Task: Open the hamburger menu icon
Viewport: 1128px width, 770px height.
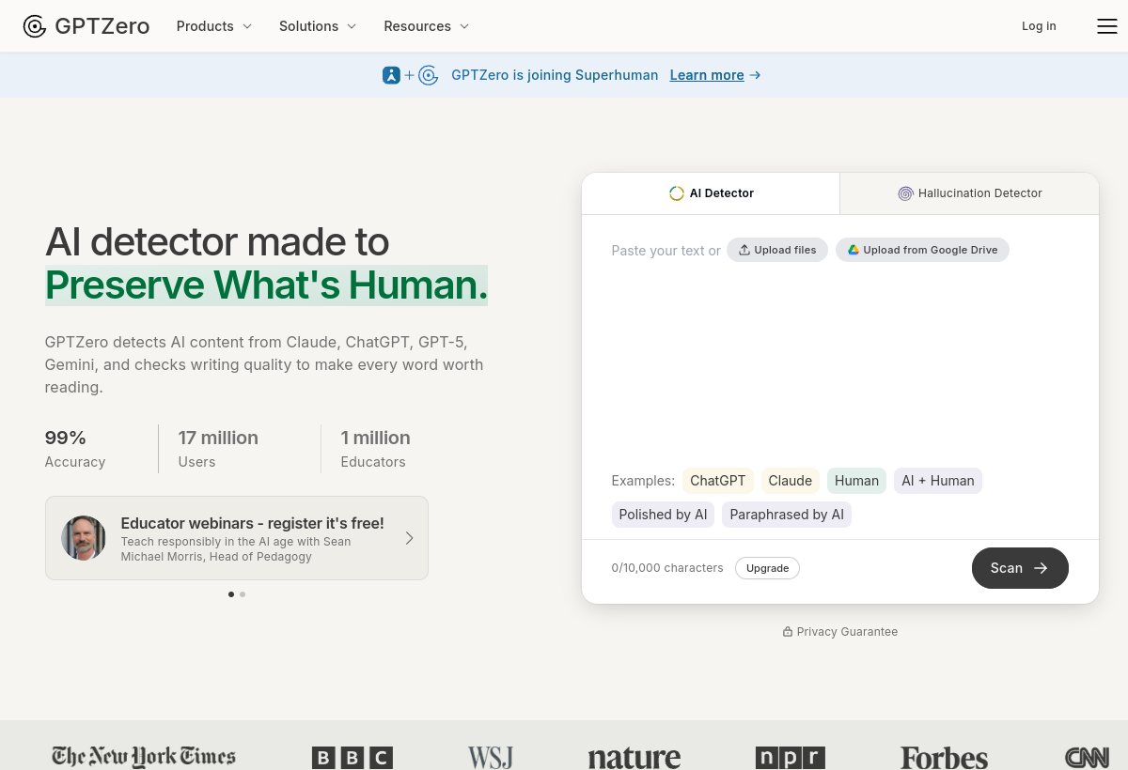Action: click(x=1107, y=26)
